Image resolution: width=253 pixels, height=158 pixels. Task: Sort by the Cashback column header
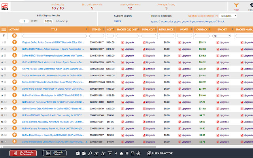pyautogui.click(x=202, y=29)
